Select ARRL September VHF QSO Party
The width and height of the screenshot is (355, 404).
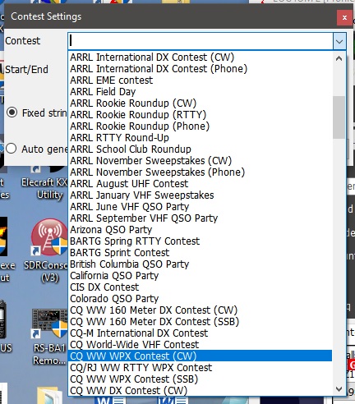(x=200, y=218)
